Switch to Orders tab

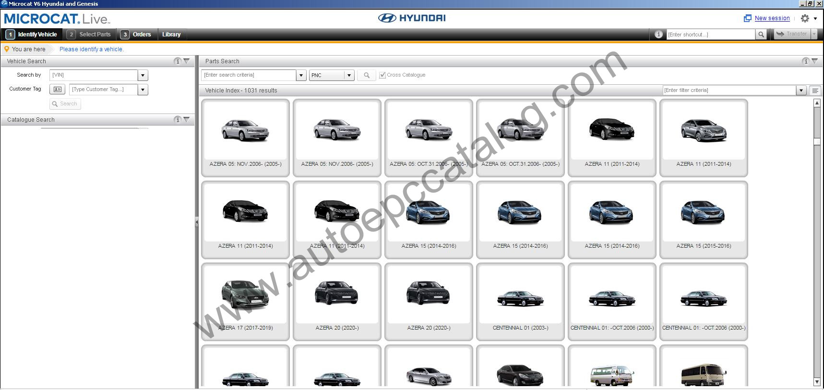tap(136, 34)
